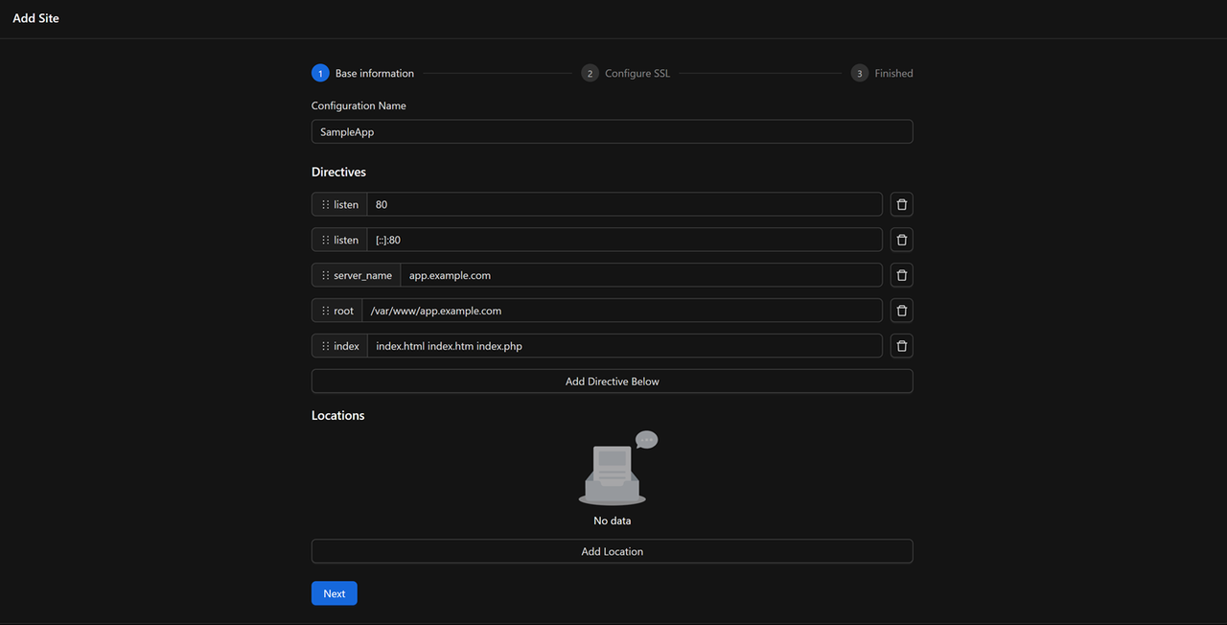The image size is (1227, 625).
Task: Click Add Location
Action: [x=612, y=550]
